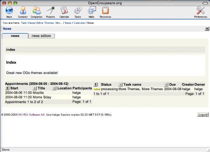Open the Mails module
Viewport: 210px width, 152px height.
(x=92, y=11)
